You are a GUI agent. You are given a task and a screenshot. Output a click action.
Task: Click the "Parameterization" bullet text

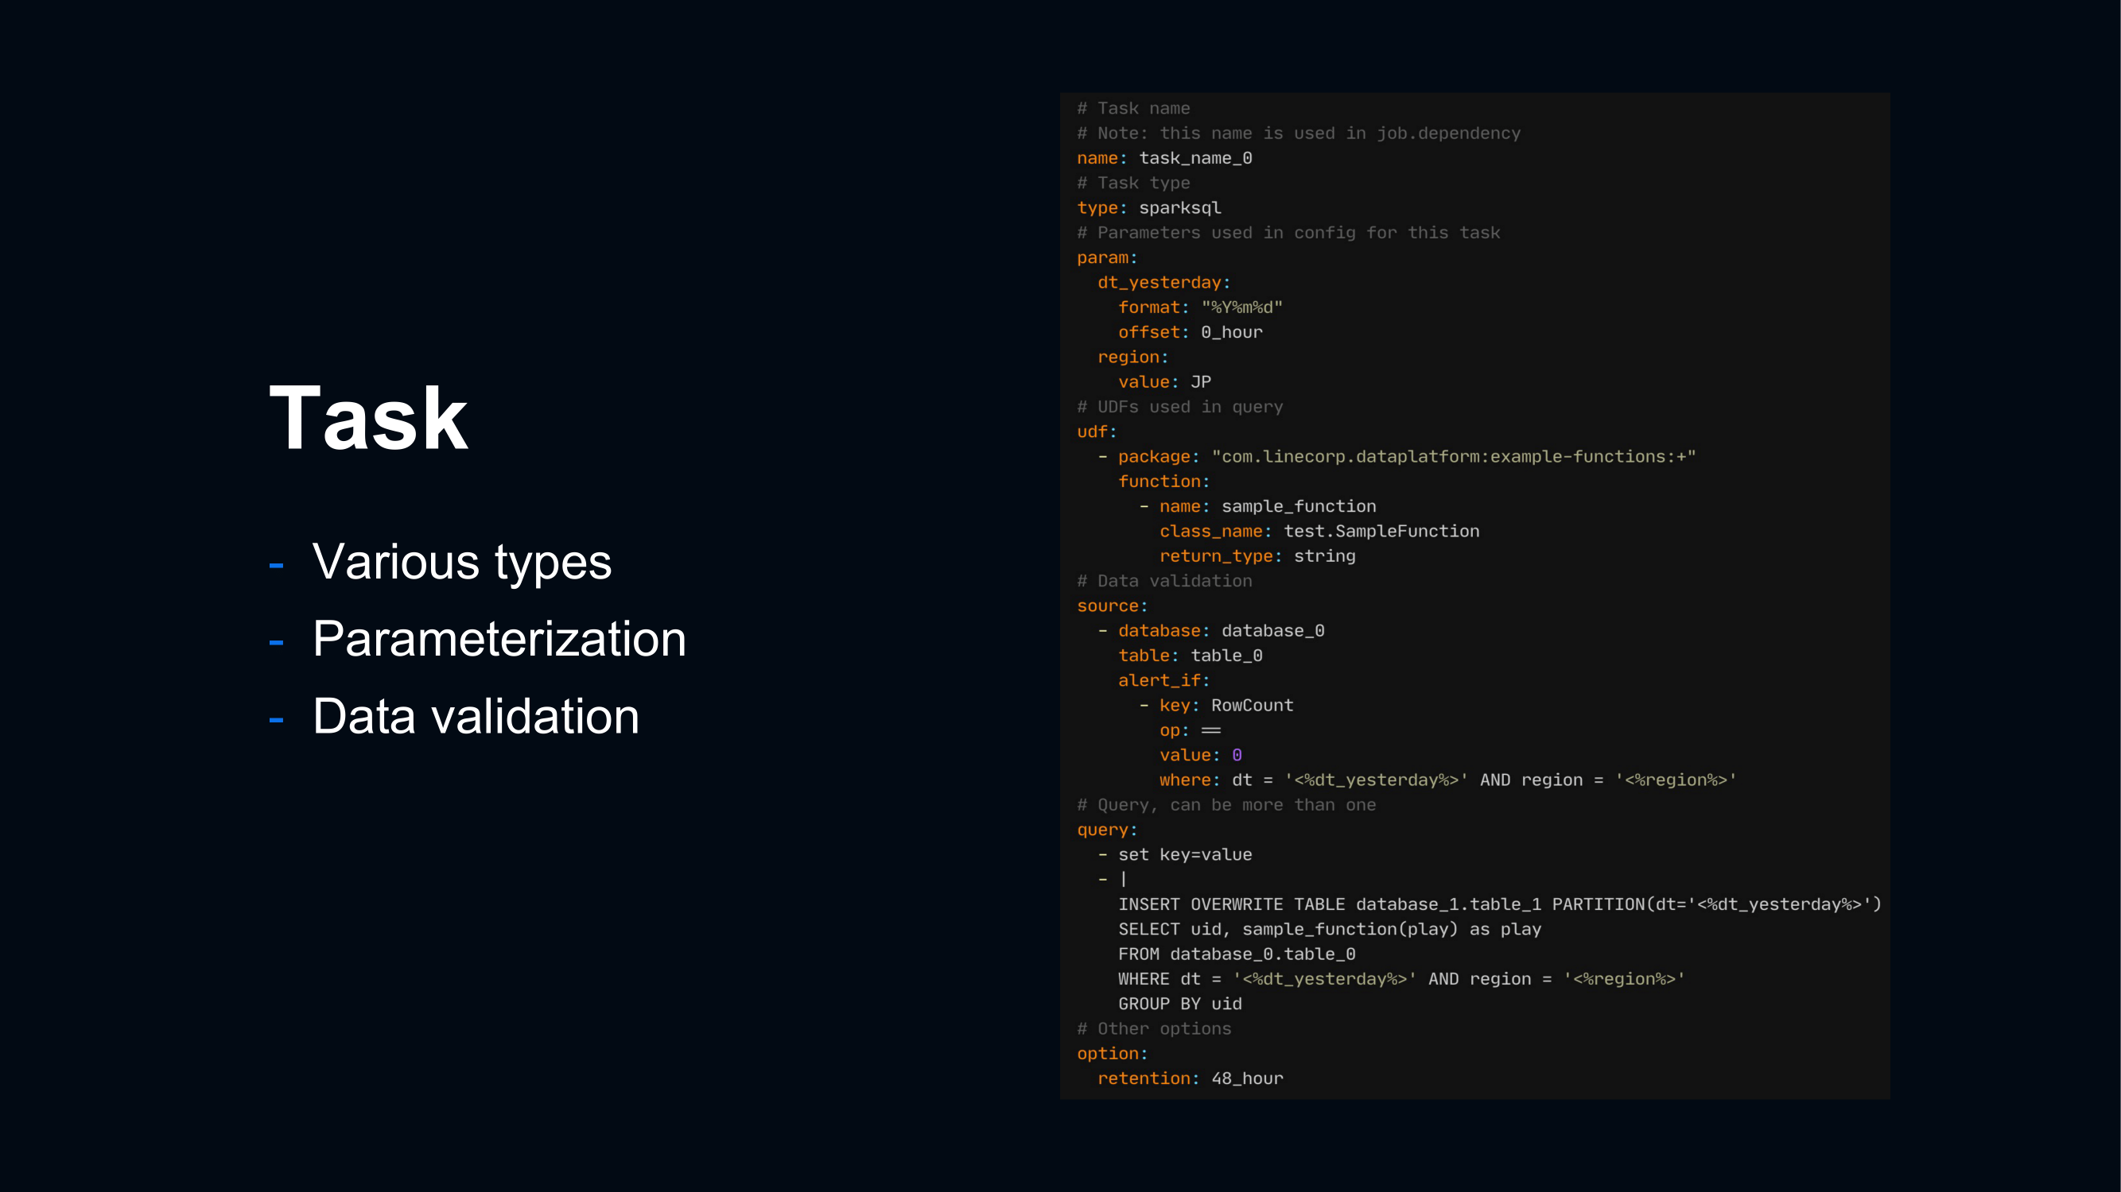pyautogui.click(x=499, y=639)
